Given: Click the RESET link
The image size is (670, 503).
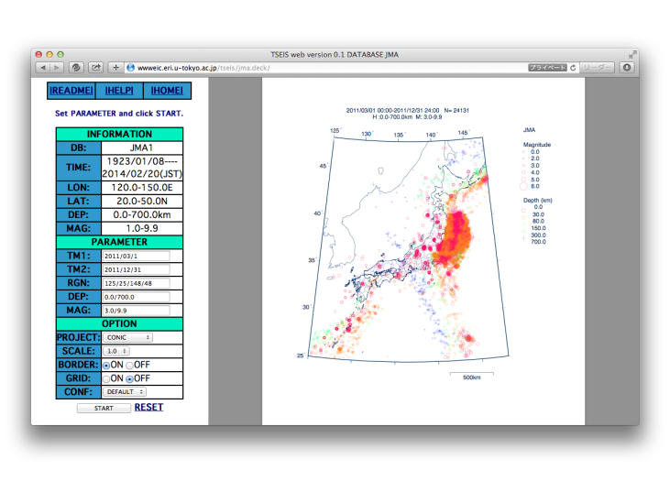Looking at the screenshot, I should click(x=148, y=408).
